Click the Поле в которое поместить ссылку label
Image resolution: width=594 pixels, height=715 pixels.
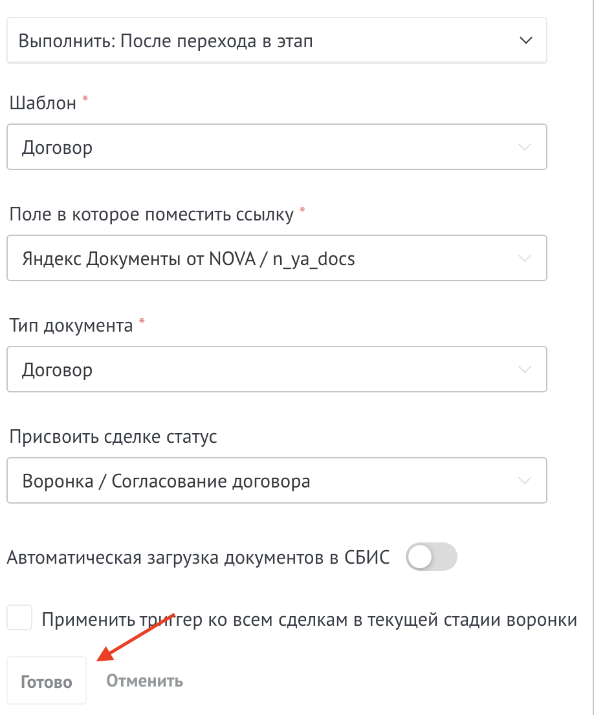pos(151,215)
